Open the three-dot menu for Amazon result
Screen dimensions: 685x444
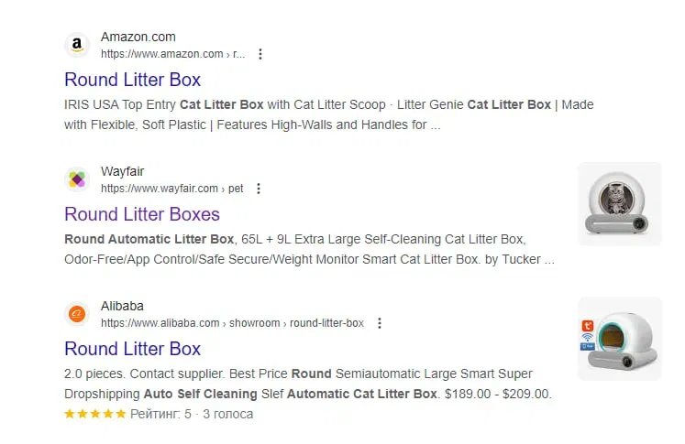pos(260,54)
